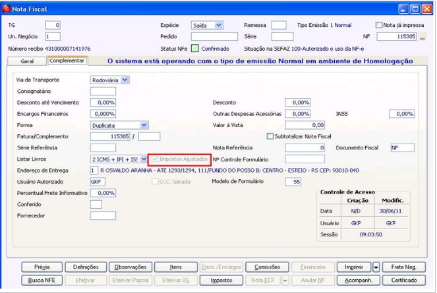Click the Encargos Financeiros field

pyautogui.click(x=103, y=114)
